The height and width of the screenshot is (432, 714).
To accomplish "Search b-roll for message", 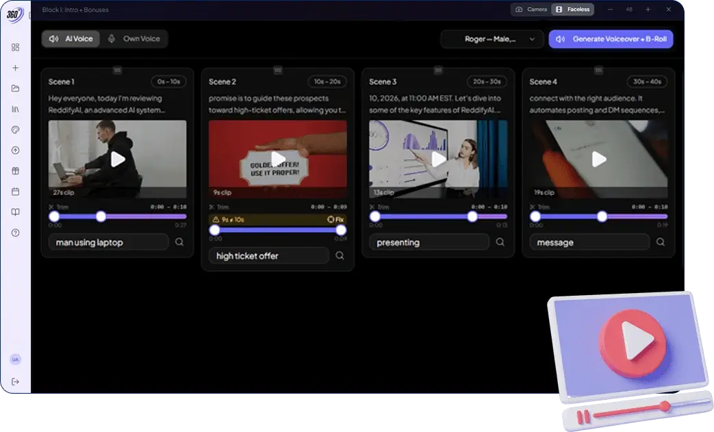I will pos(661,242).
